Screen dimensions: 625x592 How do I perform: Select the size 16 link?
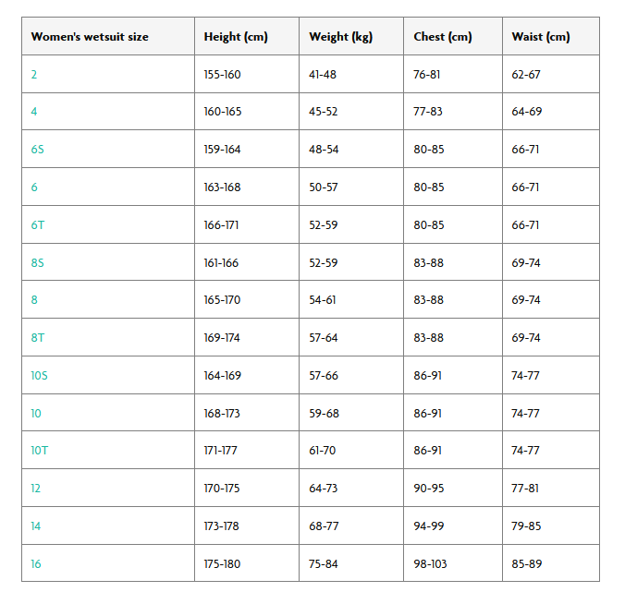(36, 563)
